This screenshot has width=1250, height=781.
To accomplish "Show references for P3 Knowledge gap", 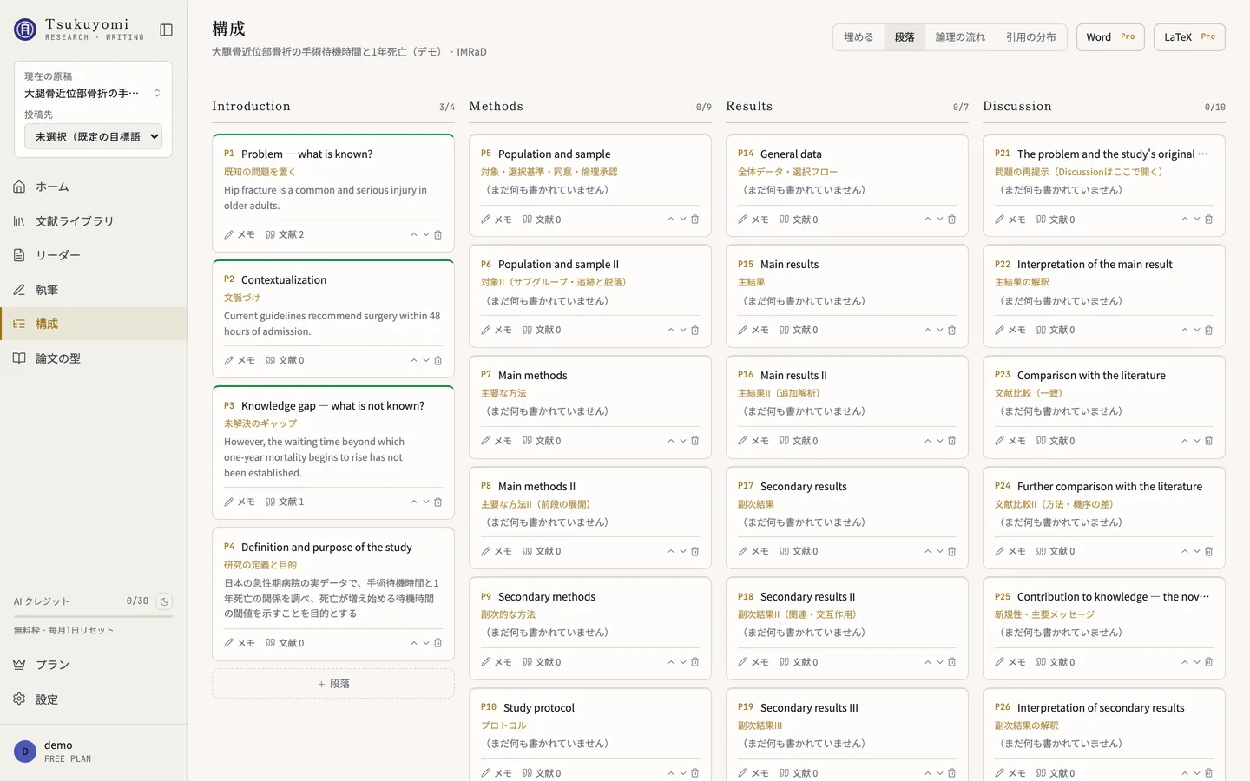I will pyautogui.click(x=285, y=502).
